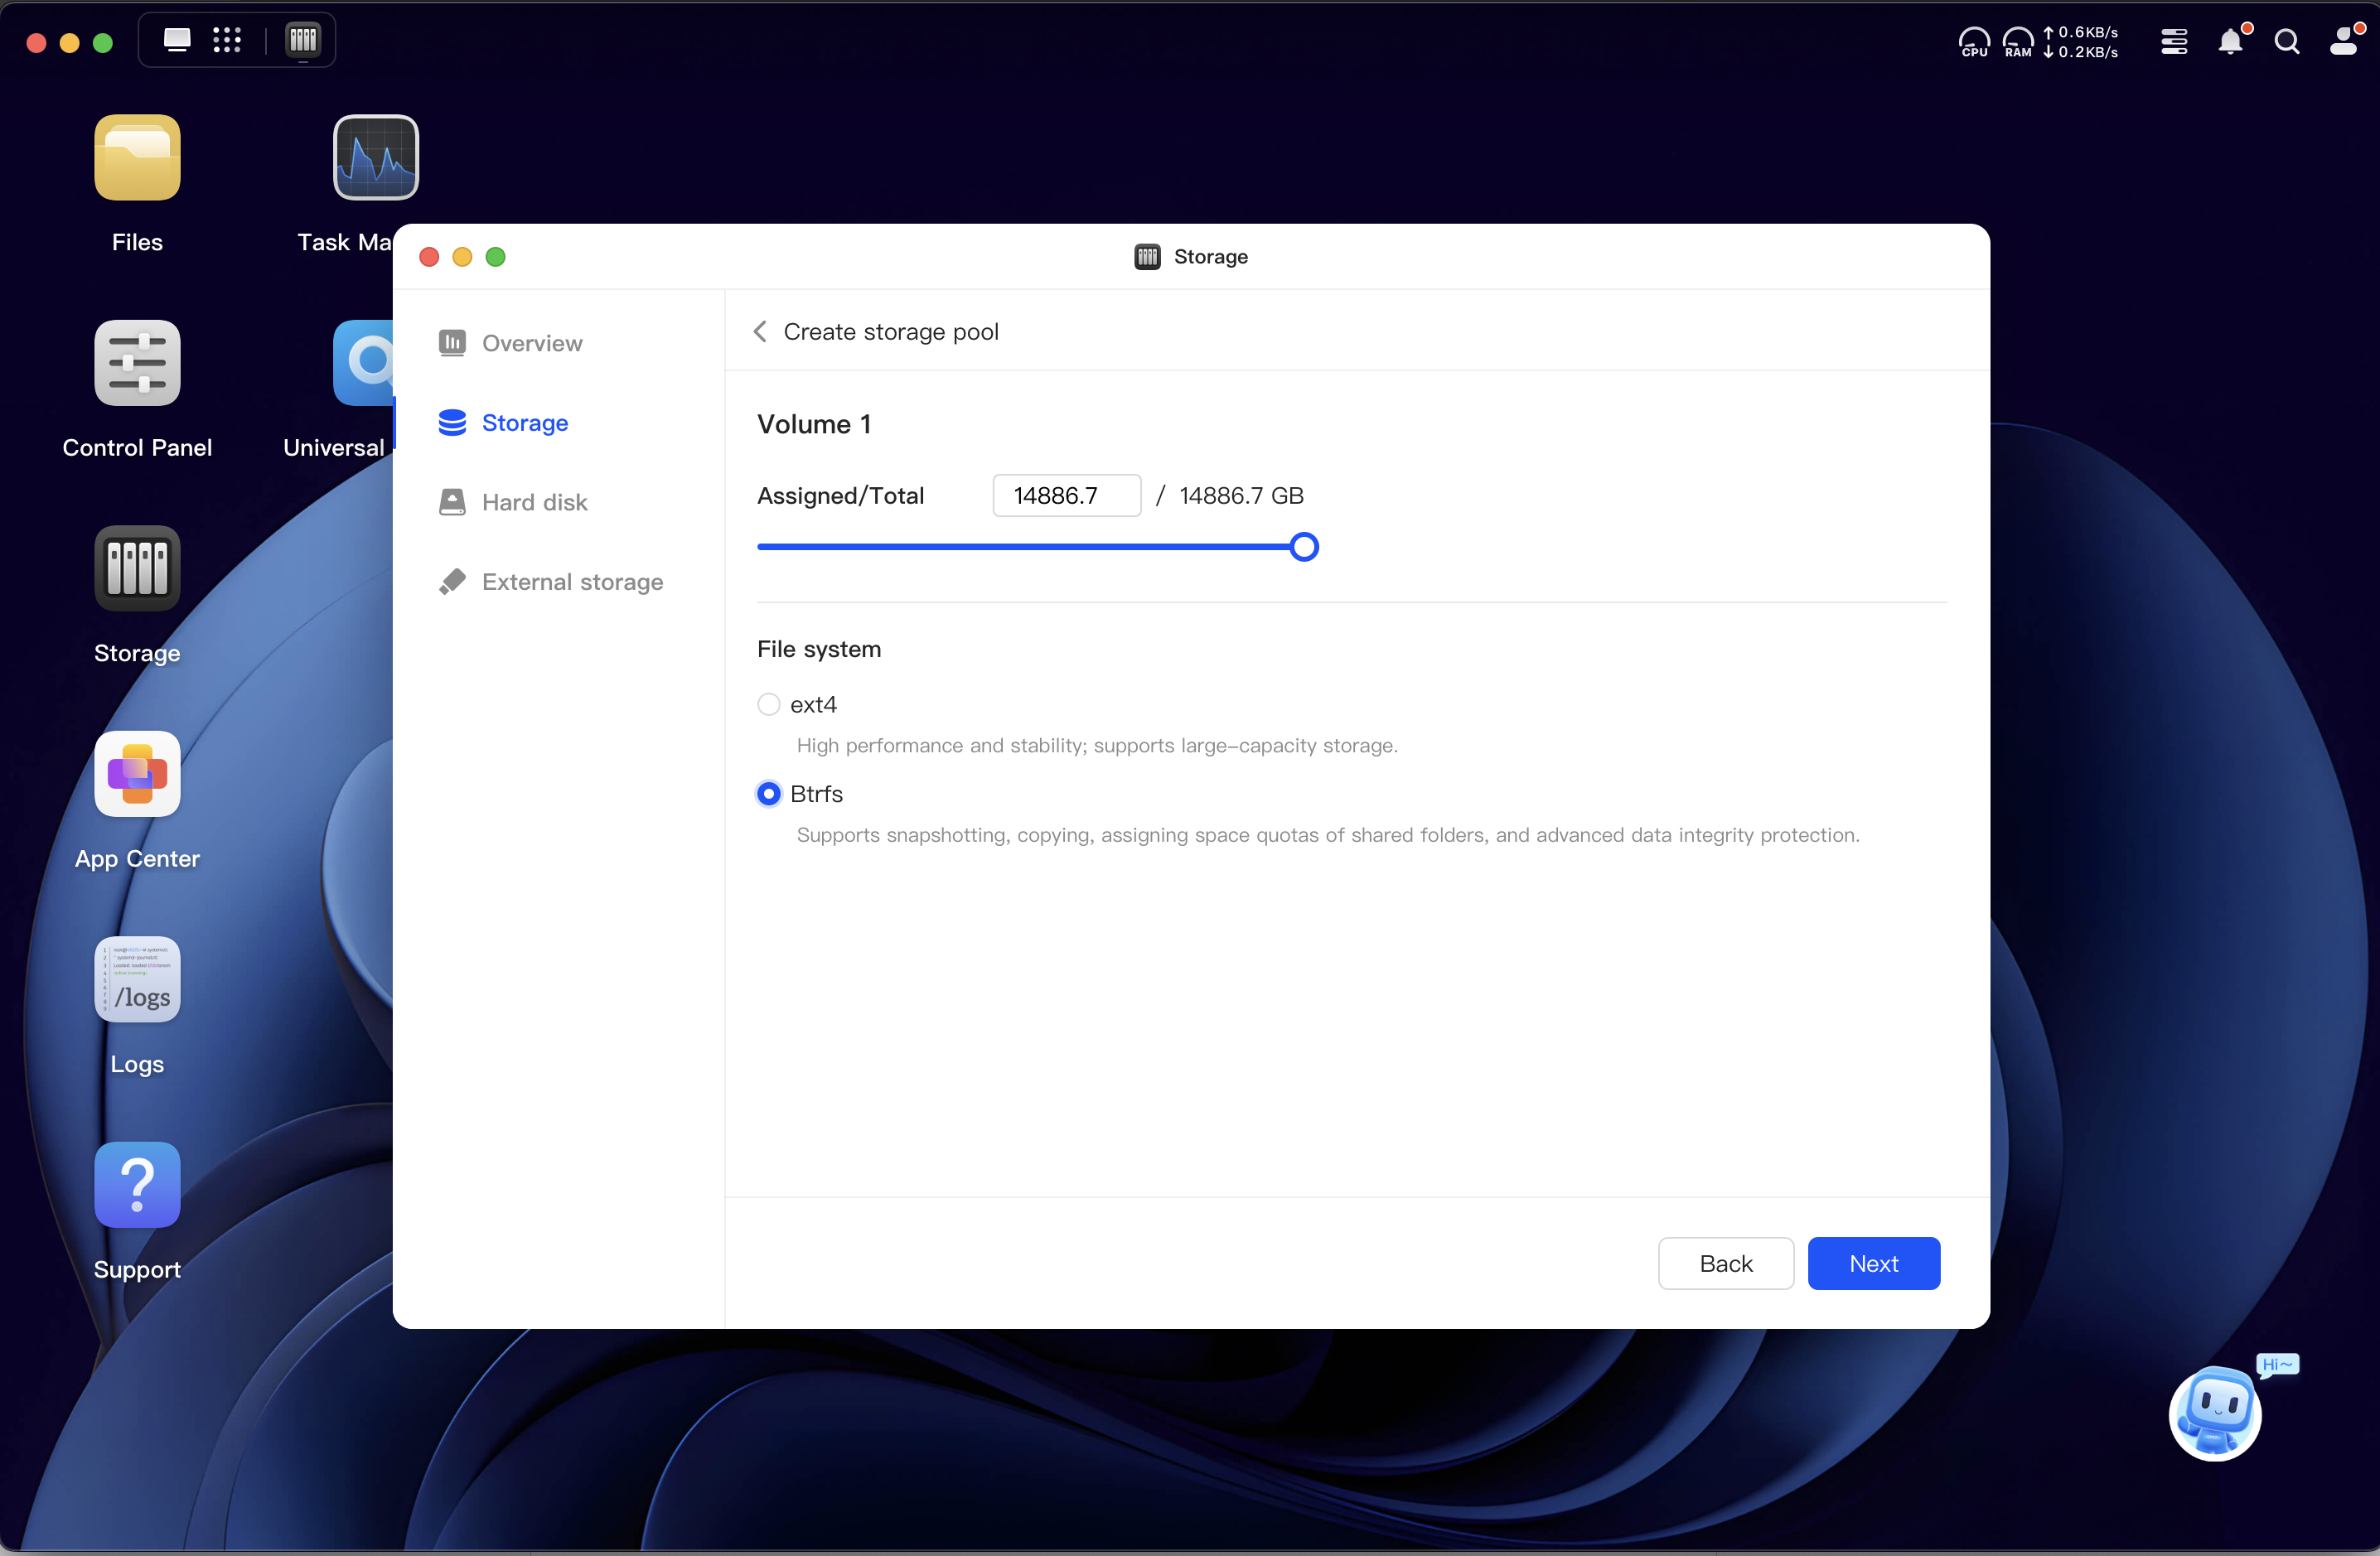This screenshot has height=1556, width=2380.
Task: Show desktop via top bar monitor icon
Action: coord(177,40)
